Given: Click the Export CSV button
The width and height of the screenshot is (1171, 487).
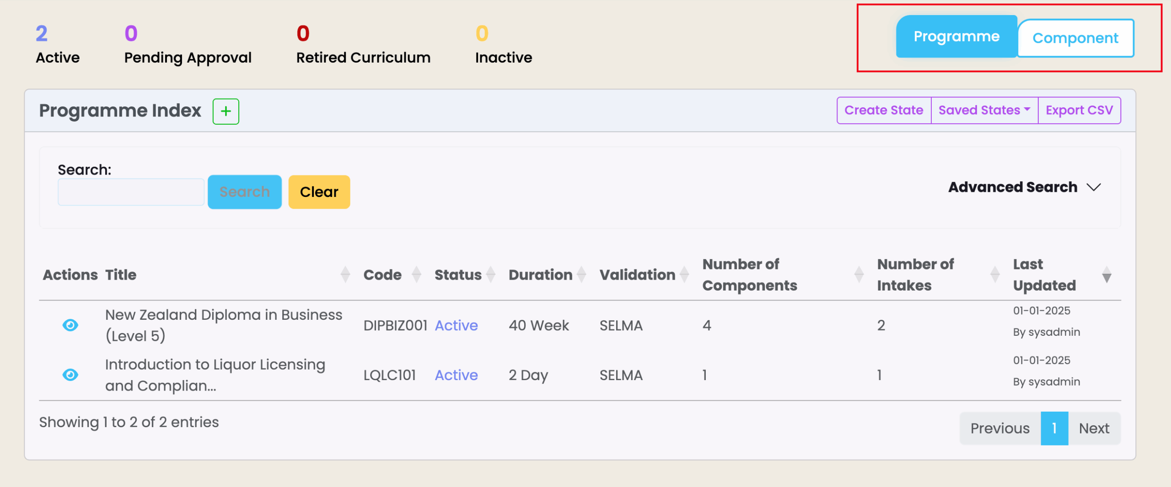Looking at the screenshot, I should click(x=1079, y=111).
